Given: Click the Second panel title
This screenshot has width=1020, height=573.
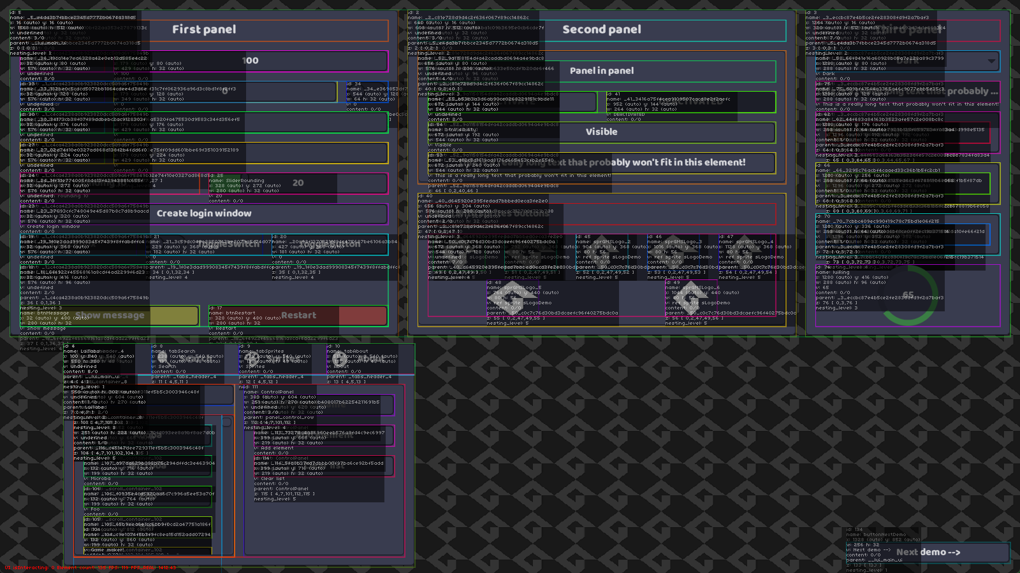Looking at the screenshot, I should [x=602, y=29].
